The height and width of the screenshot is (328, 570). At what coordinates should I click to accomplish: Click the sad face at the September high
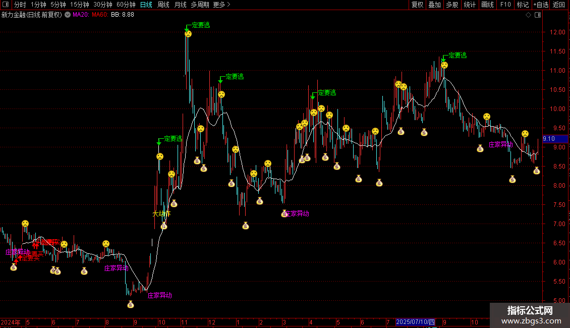(444, 65)
